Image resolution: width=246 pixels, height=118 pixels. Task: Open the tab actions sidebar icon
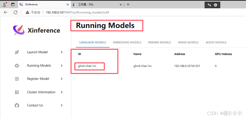tap(13, 5)
